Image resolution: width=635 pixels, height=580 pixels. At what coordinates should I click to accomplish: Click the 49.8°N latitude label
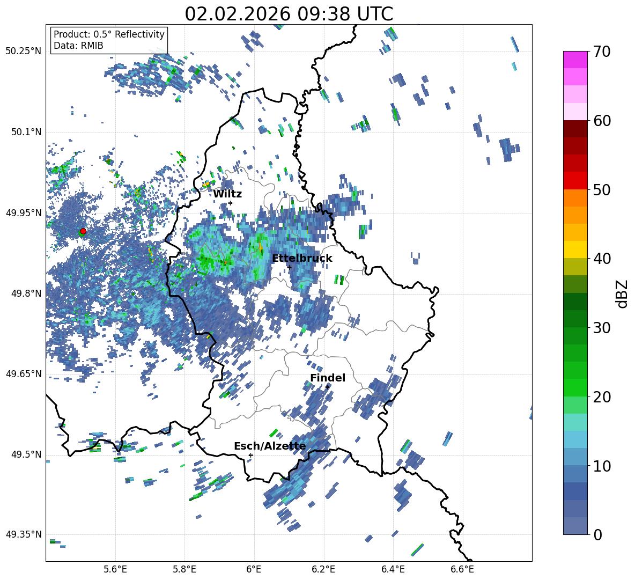(x=26, y=293)
